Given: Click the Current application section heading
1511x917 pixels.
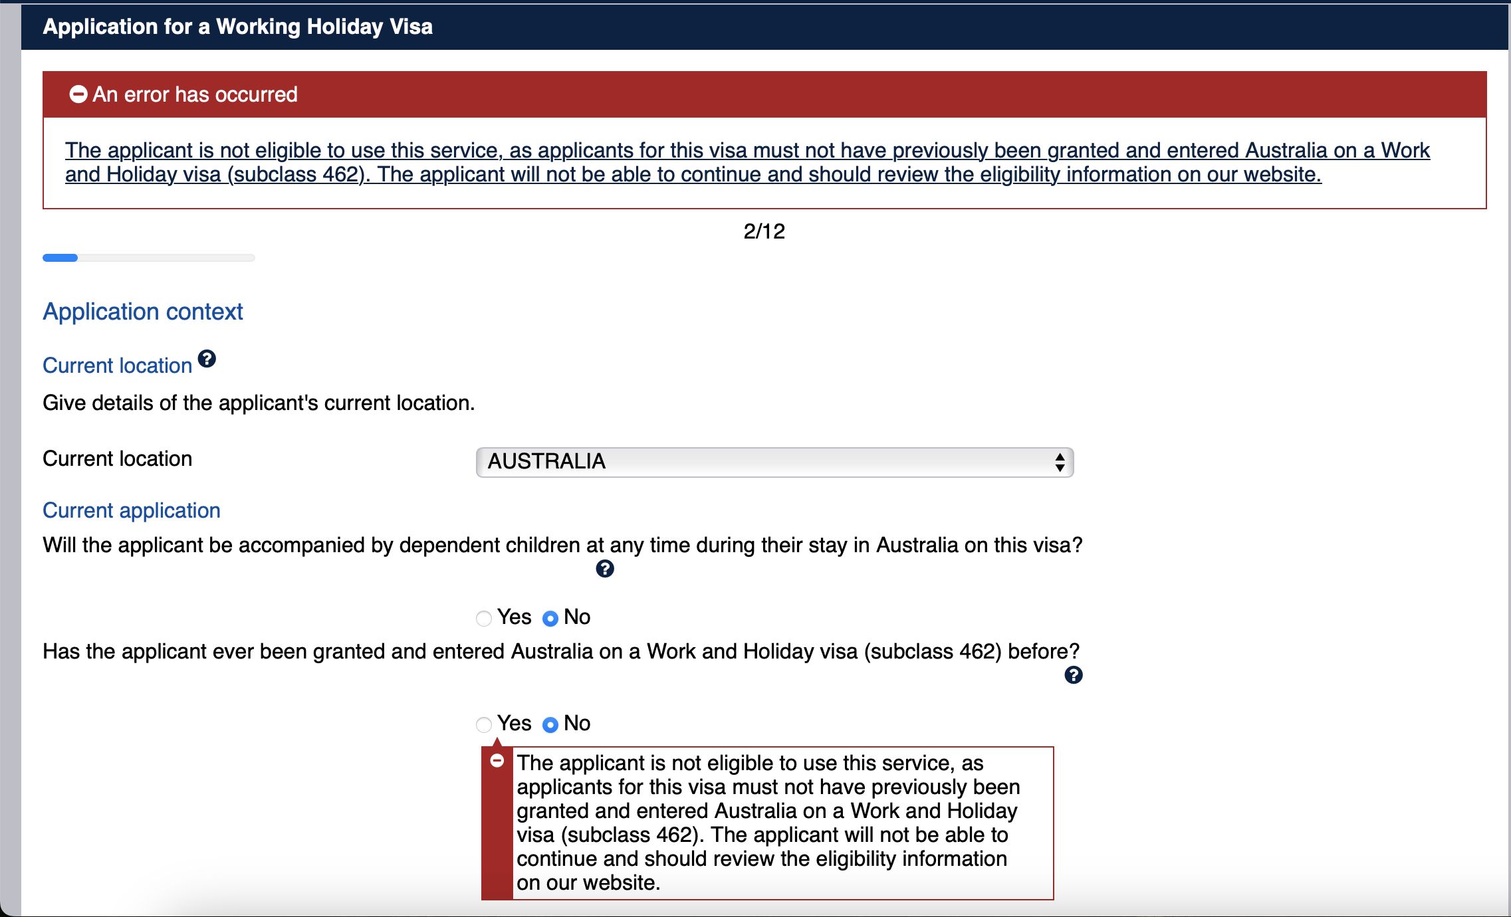Looking at the screenshot, I should pyautogui.click(x=132, y=510).
